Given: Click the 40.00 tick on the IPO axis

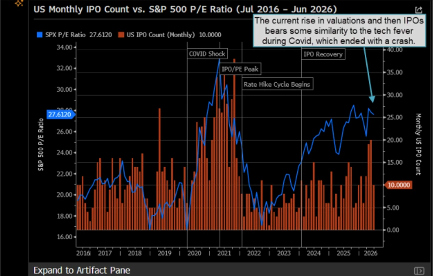Looking at the screenshot, I should (x=395, y=50).
